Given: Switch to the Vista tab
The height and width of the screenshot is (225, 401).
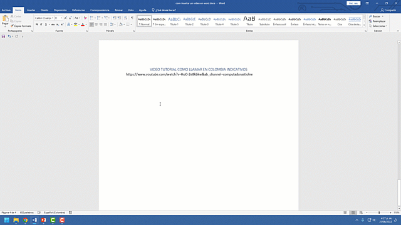Looking at the screenshot, I should pyautogui.click(x=131, y=10).
